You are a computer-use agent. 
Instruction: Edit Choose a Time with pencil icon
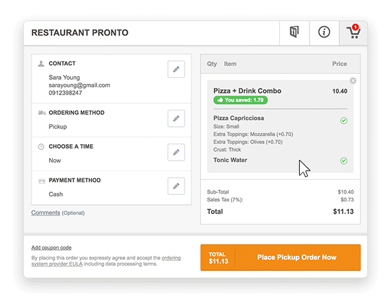tap(176, 152)
